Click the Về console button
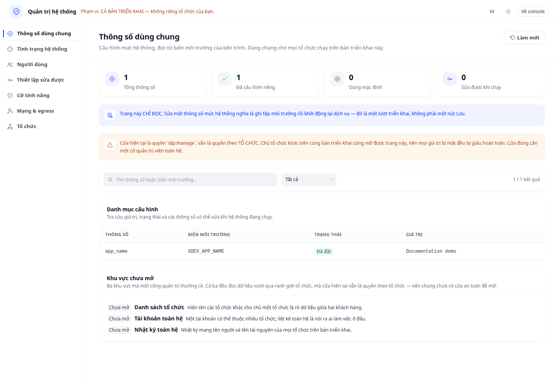557x387 pixels. [533, 12]
